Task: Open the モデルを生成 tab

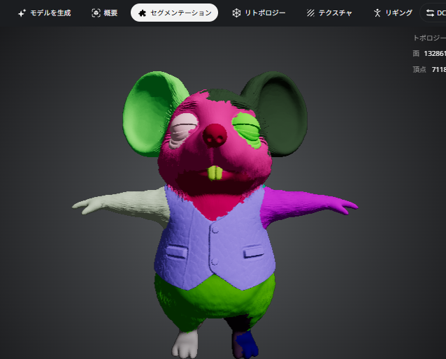Action: coord(44,13)
